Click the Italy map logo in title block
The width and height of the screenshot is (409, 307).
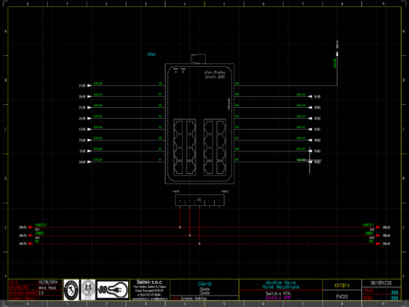click(x=71, y=290)
